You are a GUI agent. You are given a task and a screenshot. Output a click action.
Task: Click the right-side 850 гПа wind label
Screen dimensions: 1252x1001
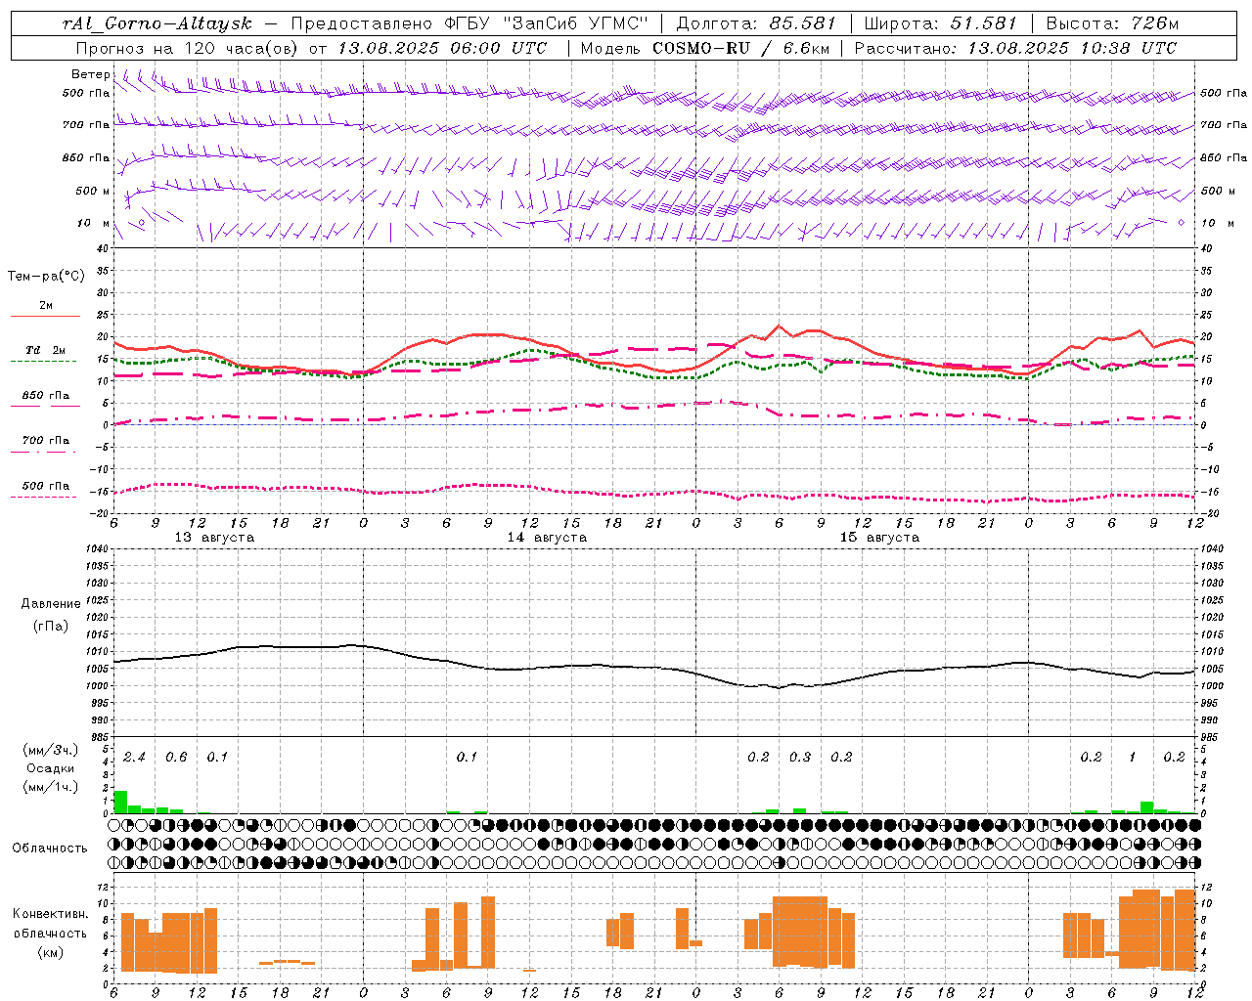pos(1224,158)
